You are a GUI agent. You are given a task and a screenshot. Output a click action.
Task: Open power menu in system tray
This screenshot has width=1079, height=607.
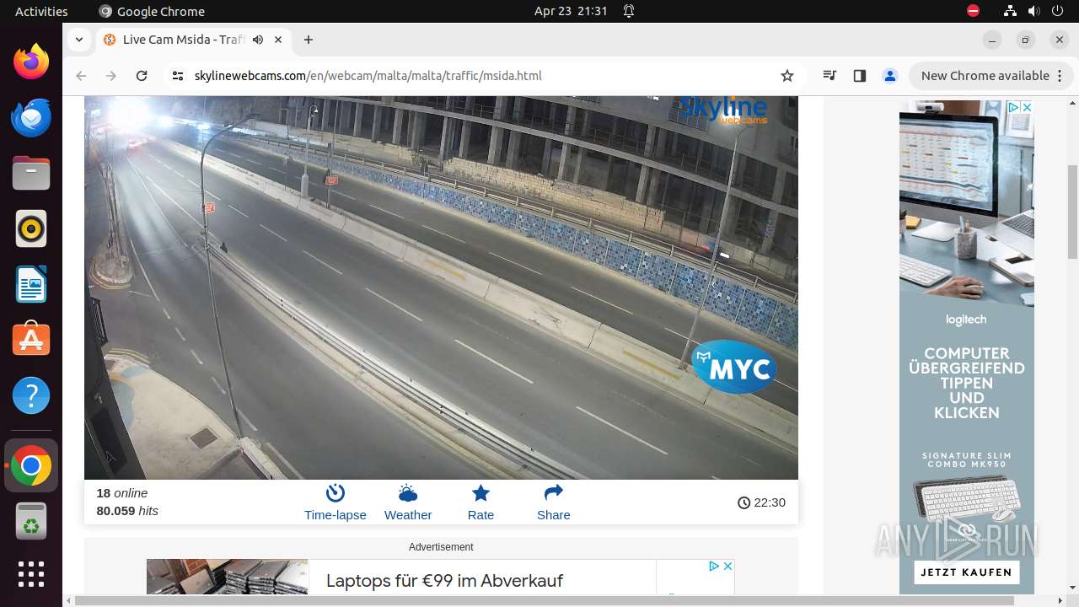click(1056, 11)
